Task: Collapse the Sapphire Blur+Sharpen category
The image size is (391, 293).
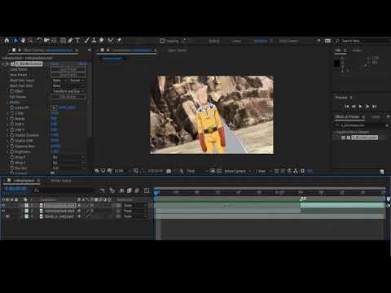Action: [335, 132]
